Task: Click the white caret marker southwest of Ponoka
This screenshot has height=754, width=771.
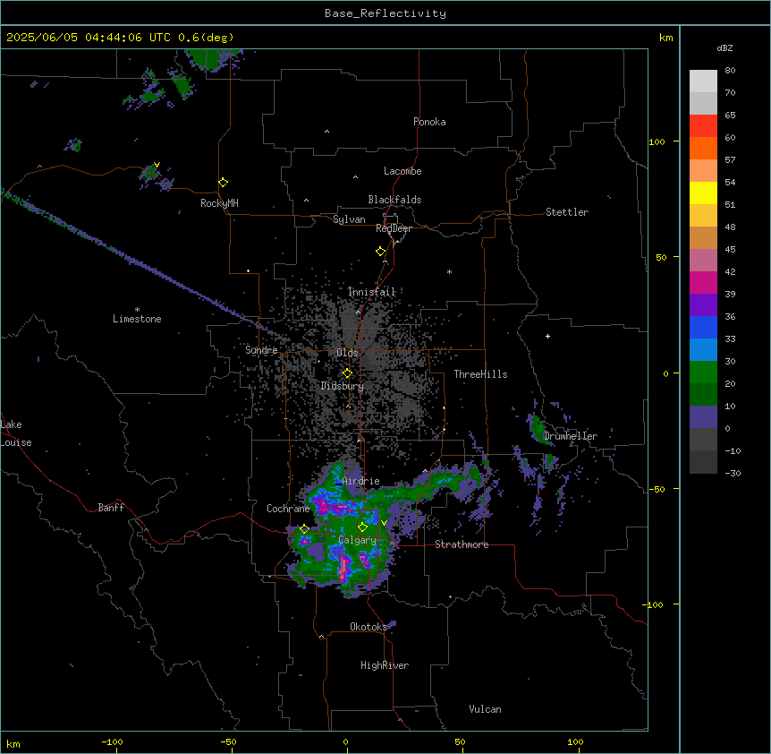Action: point(326,132)
